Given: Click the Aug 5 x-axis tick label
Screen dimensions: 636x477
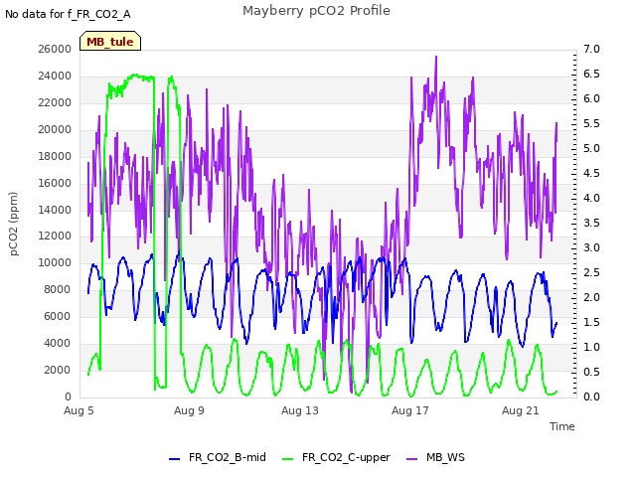Looking at the screenshot, I should (x=79, y=410).
